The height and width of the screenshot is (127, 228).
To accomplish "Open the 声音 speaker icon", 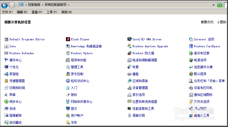I will [6, 95].
